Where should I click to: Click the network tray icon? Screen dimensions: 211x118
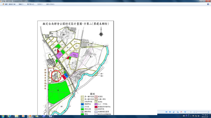click(x=196, y=116)
